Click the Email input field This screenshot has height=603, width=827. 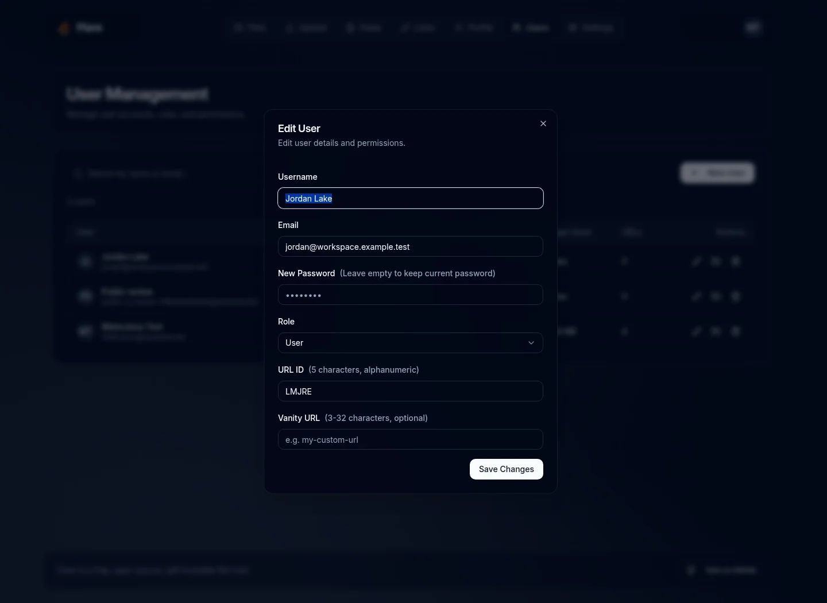[411, 246]
